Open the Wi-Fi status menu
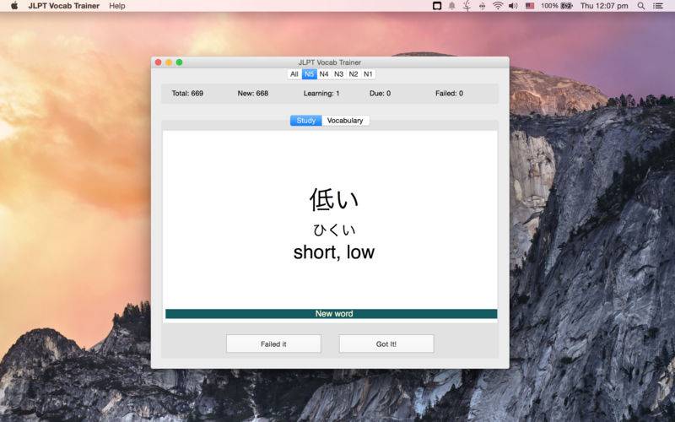The width and height of the screenshot is (675, 422). [498, 6]
